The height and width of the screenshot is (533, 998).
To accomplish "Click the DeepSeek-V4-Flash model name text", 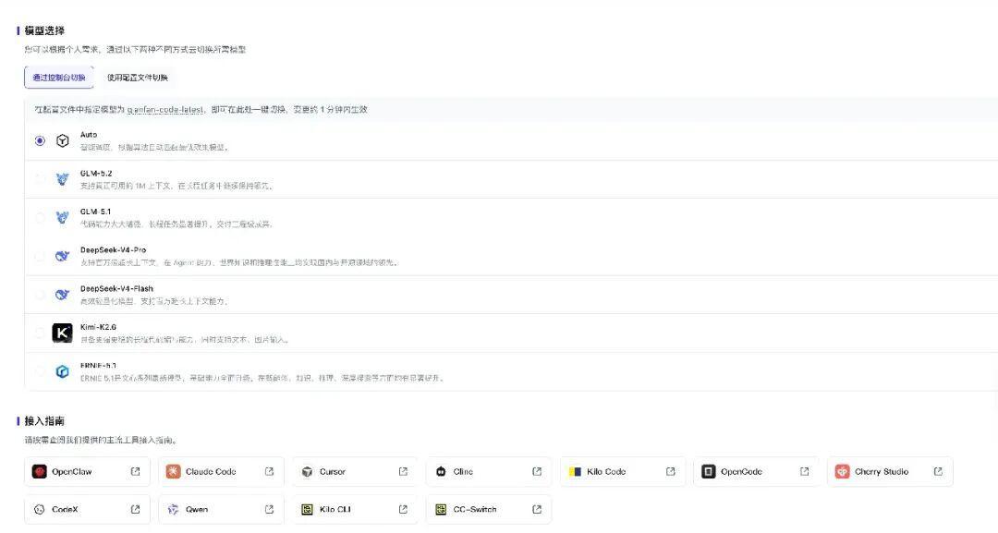I will click(x=116, y=288).
